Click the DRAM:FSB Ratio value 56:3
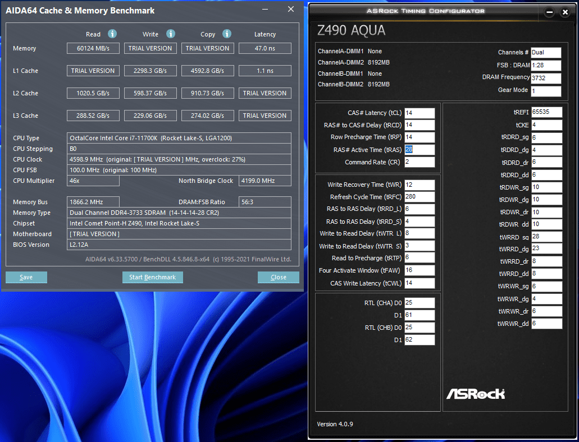 (x=265, y=202)
